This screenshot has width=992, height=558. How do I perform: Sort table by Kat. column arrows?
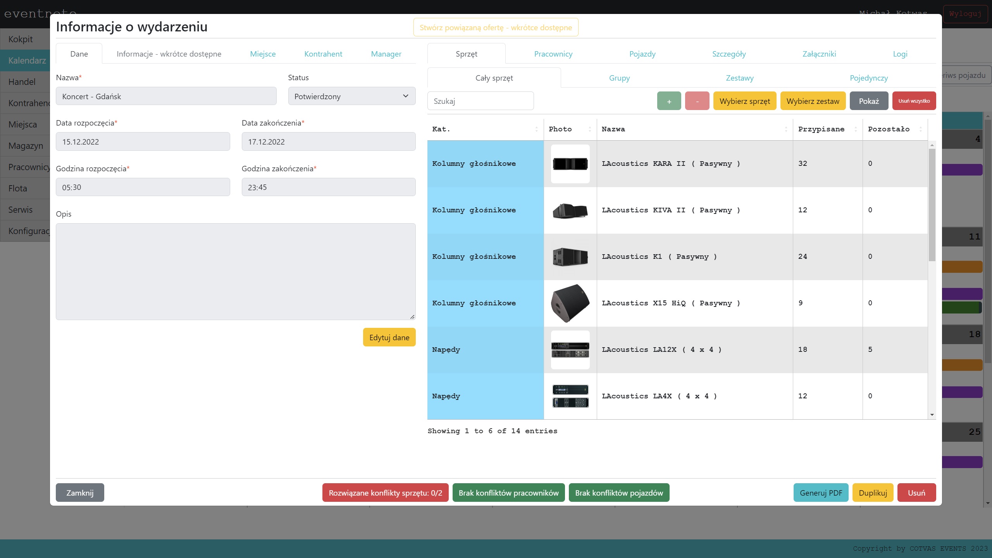point(536,129)
